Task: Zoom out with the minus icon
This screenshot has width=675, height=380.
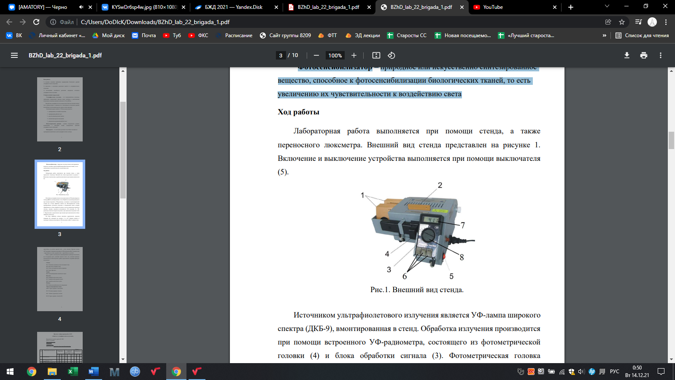Action: (316, 55)
